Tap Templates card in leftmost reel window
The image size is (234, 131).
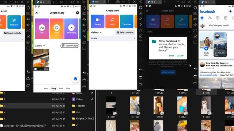(14, 22)
